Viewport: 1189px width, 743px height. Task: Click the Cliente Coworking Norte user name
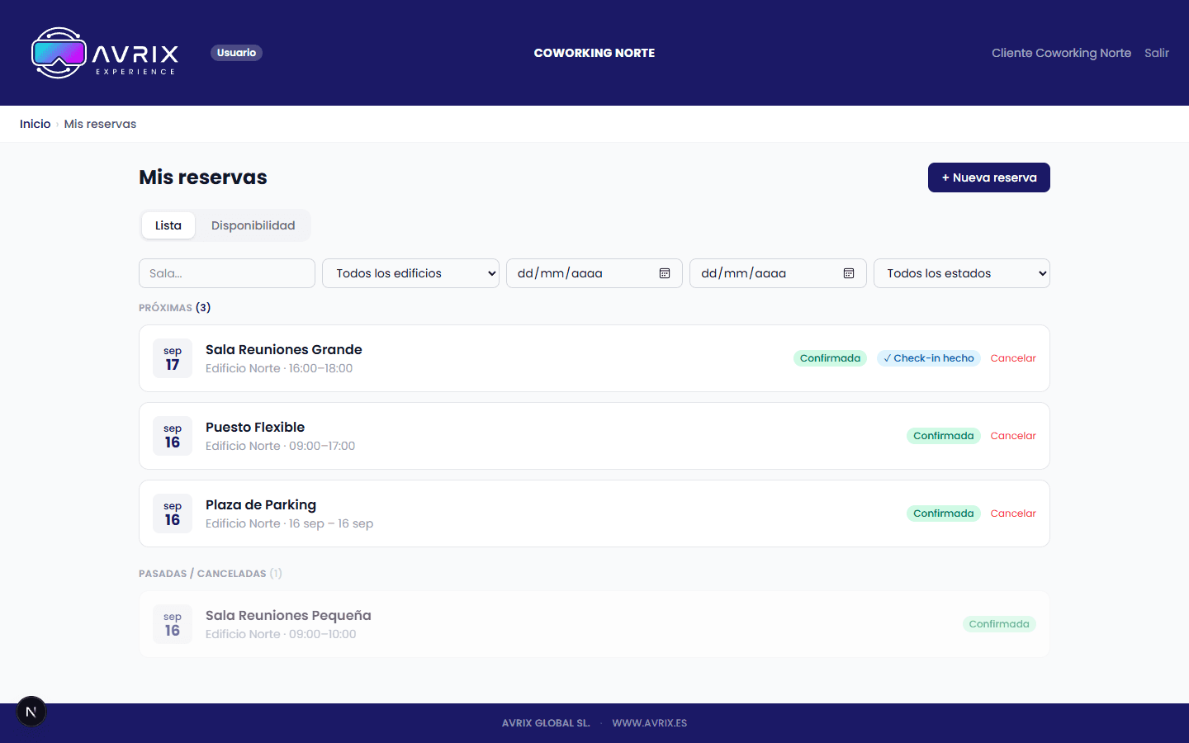[1061, 53]
